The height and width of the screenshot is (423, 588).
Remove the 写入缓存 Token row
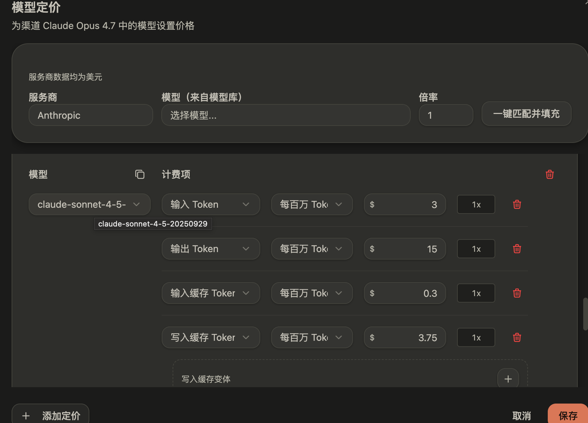pos(517,337)
